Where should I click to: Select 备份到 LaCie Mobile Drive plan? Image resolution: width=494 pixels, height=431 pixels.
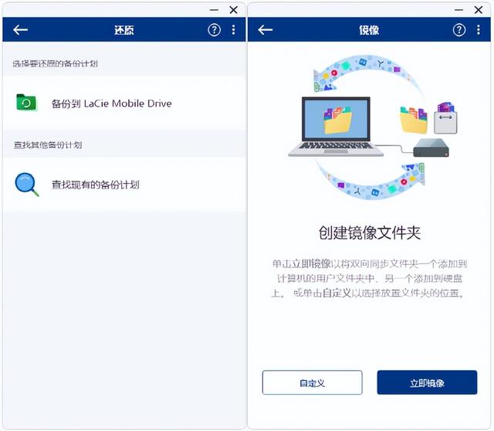[x=124, y=103]
